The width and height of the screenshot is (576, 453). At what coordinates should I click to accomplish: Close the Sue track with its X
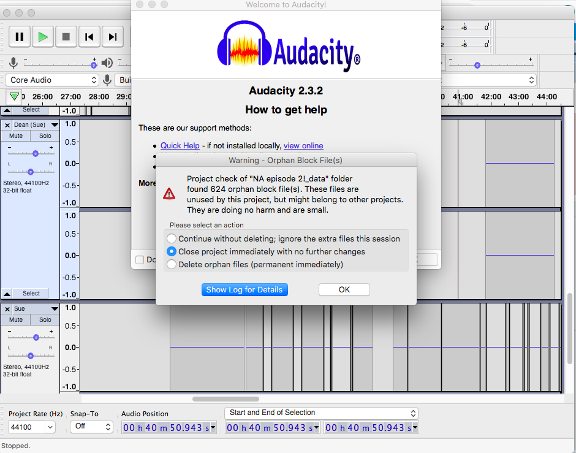pyautogui.click(x=7, y=309)
